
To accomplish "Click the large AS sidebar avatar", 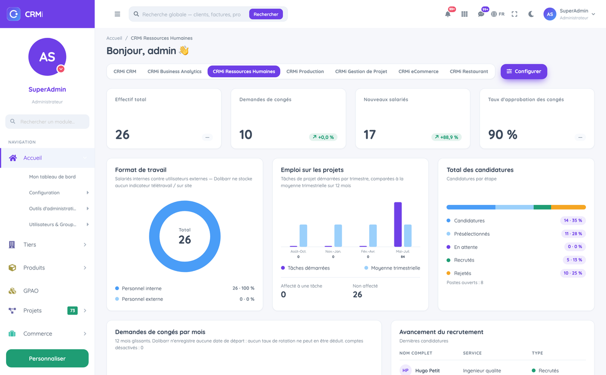I will click(47, 57).
